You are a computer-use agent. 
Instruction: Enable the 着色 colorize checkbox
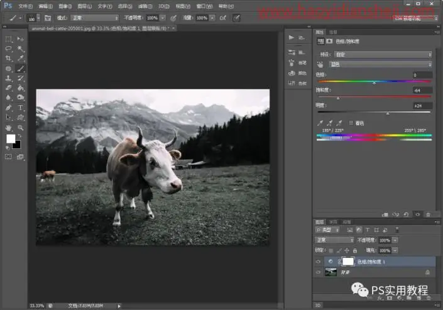(x=351, y=123)
